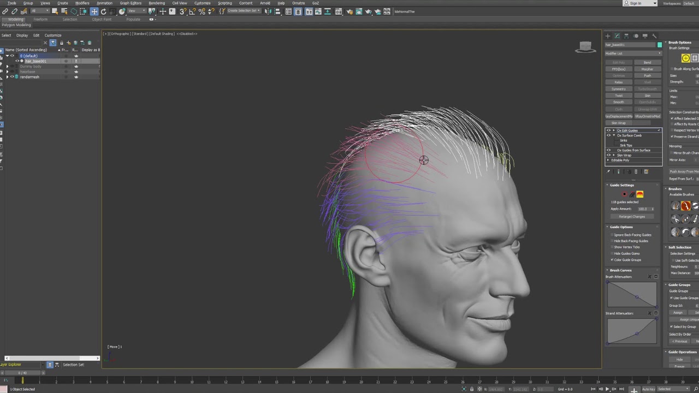
Task: Open the Utilities wrench panel tab
Action: tap(654, 36)
